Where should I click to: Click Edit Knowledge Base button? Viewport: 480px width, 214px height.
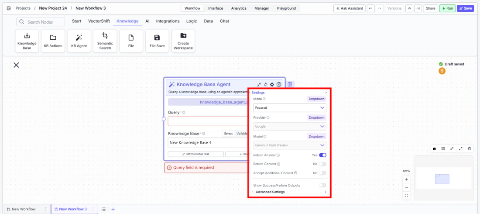195,154
